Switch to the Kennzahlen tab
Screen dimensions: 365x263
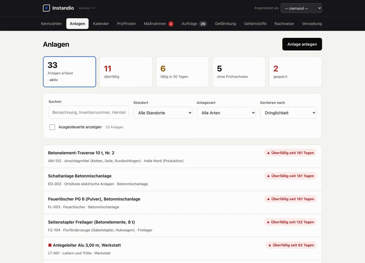pyautogui.click(x=51, y=24)
